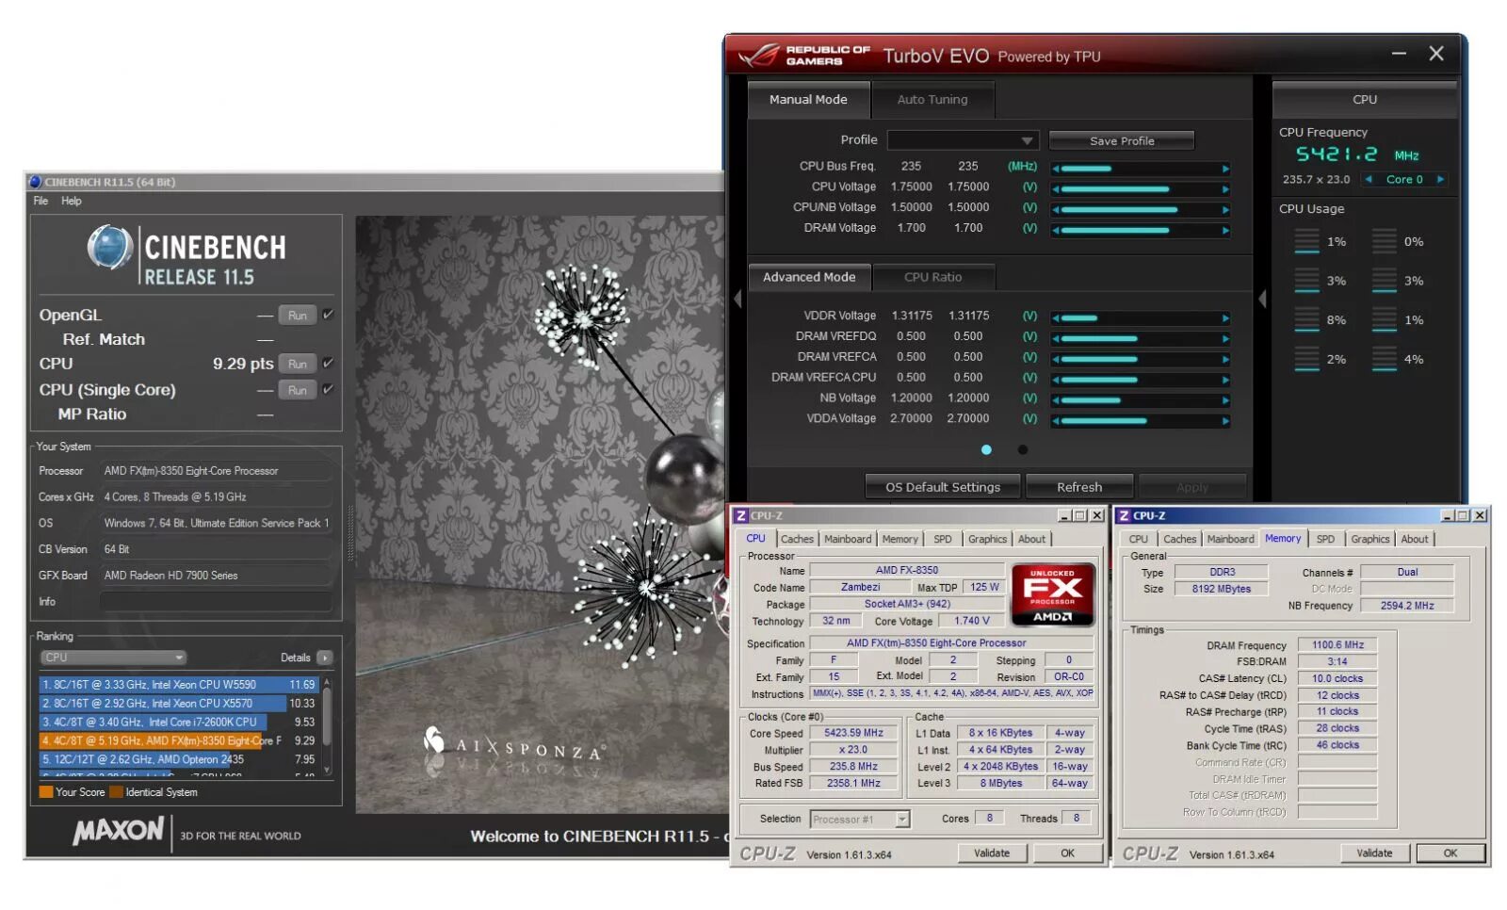1507x910 pixels.
Task: Click the CPU Voltage slider bar
Action: 1140,189
